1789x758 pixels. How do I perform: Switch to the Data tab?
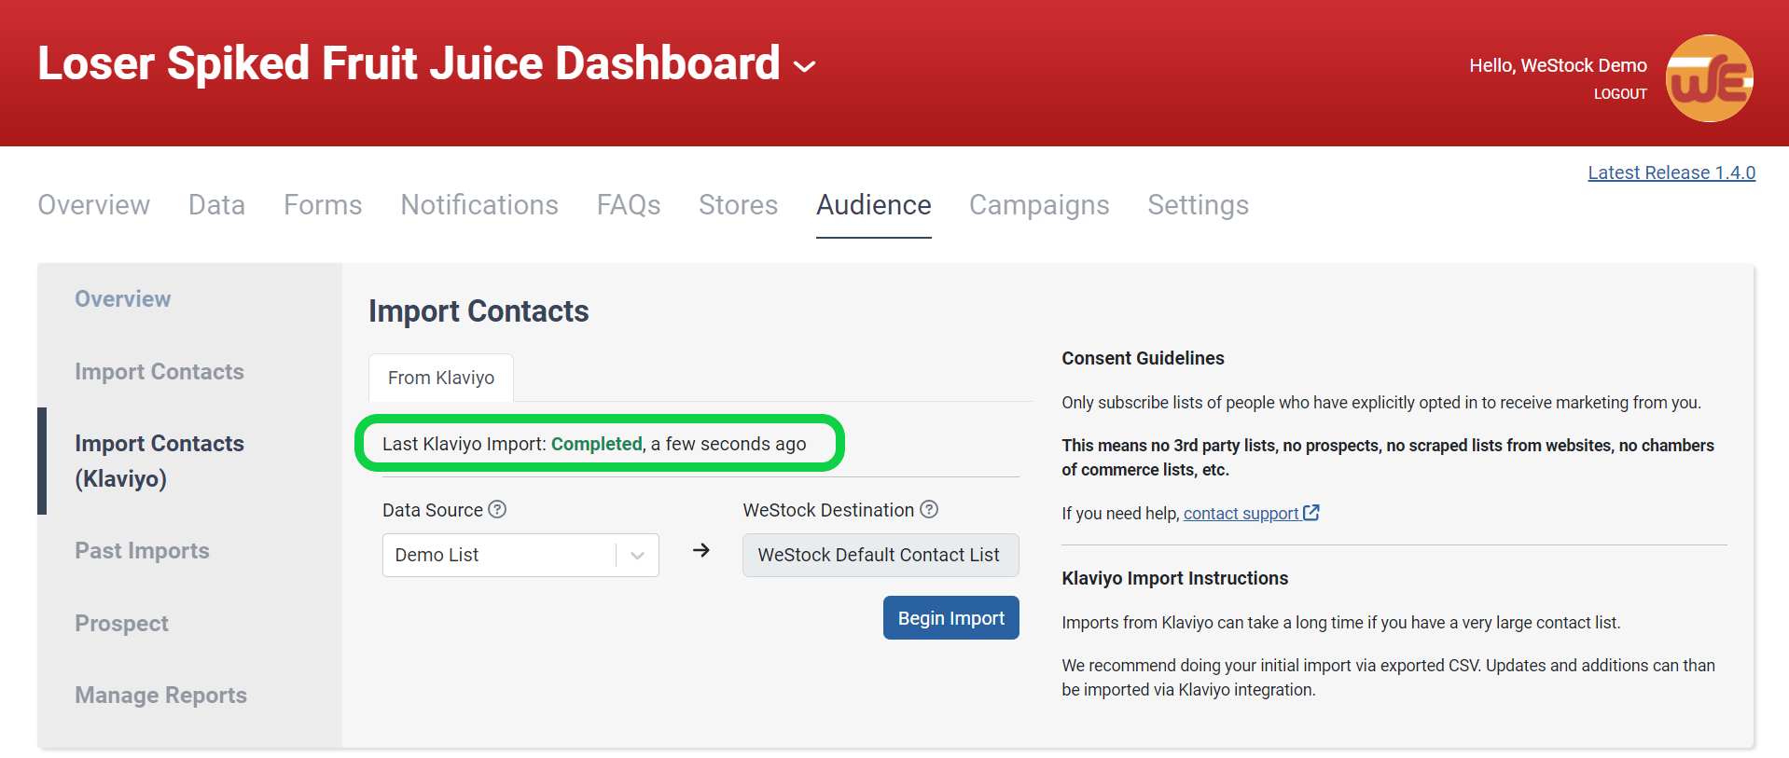(x=216, y=205)
